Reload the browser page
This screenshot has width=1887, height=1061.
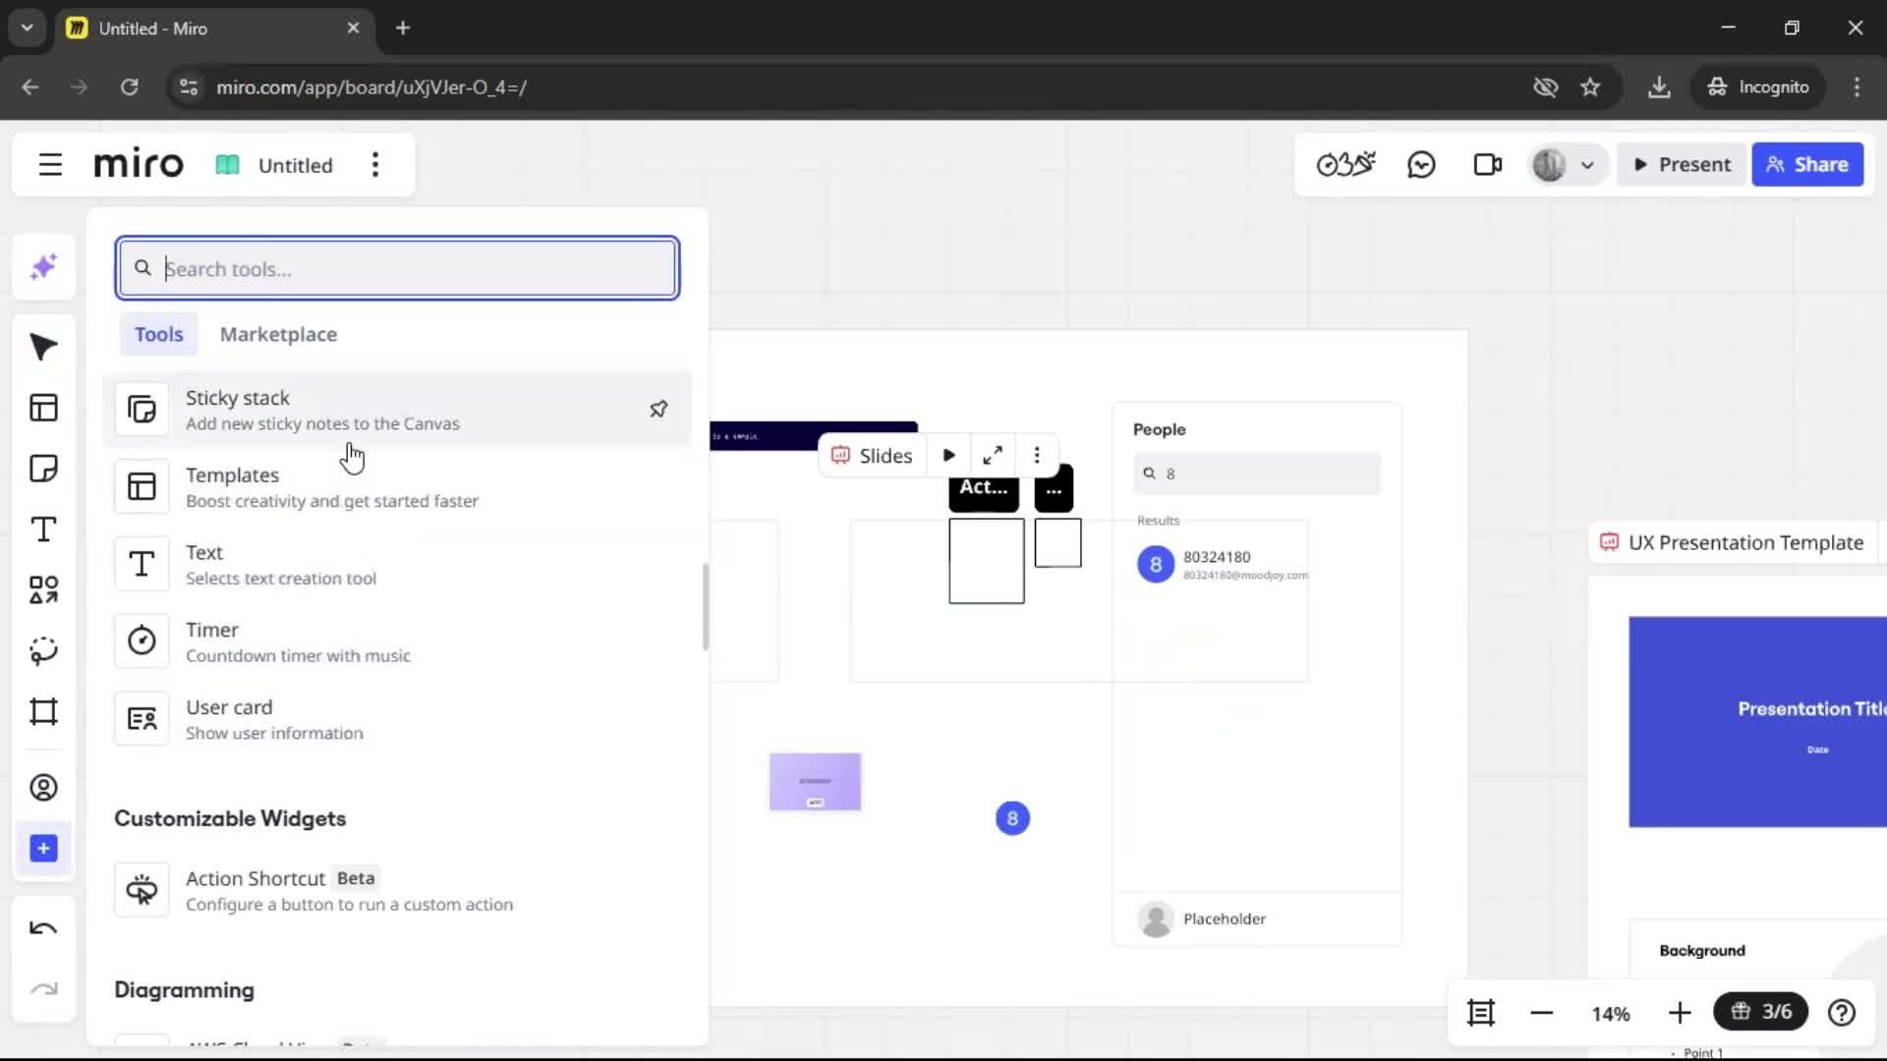129,86
